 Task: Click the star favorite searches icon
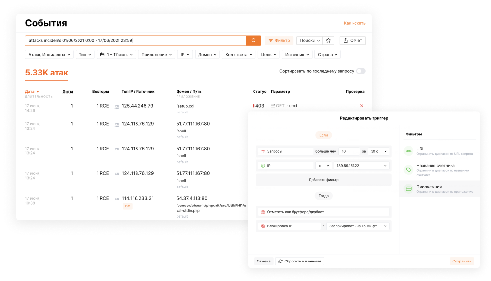(x=328, y=41)
